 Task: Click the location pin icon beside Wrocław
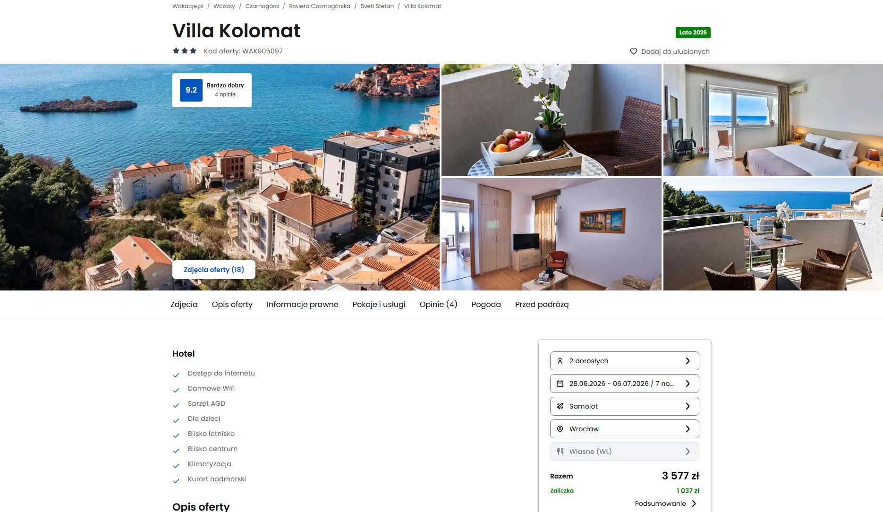(x=560, y=429)
